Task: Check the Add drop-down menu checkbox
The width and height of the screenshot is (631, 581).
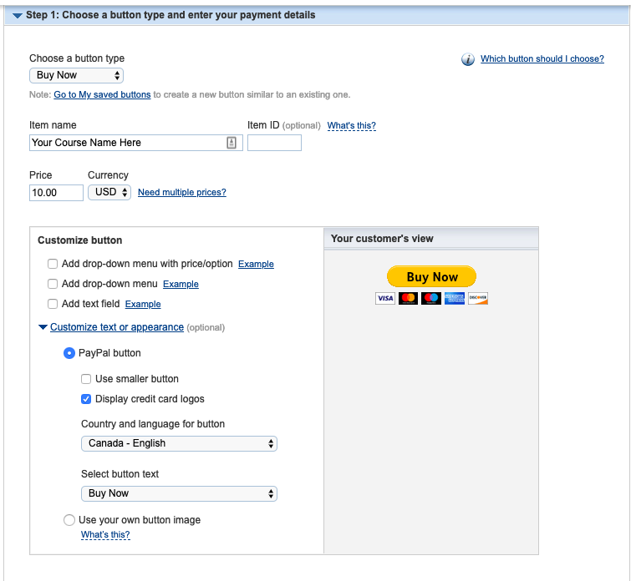Action: pos(53,284)
